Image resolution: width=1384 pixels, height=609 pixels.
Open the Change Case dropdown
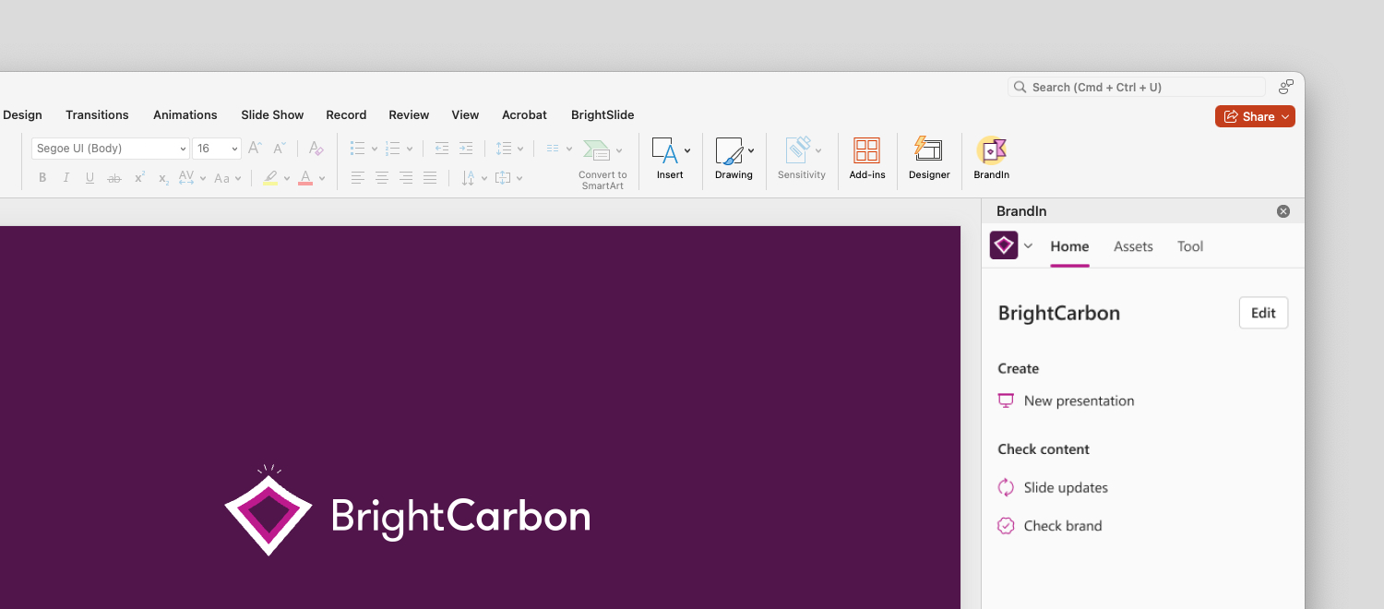[x=227, y=178]
